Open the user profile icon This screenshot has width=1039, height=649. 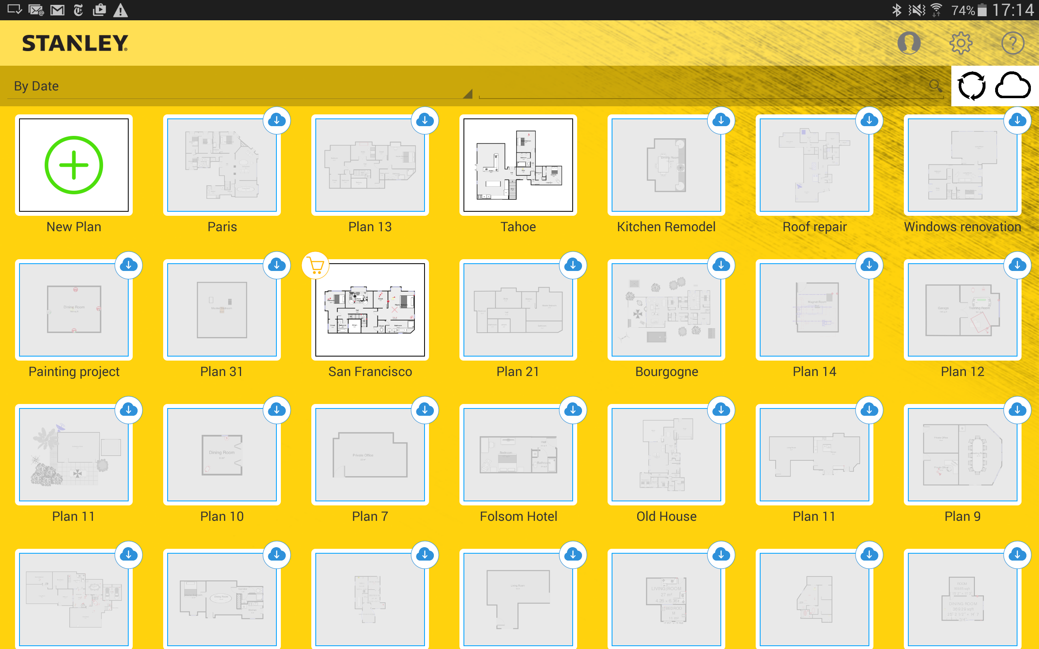tap(909, 43)
